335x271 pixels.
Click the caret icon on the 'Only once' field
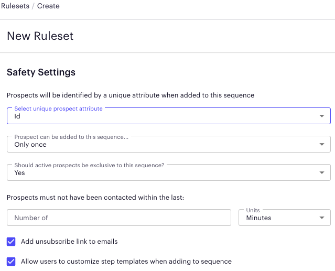coord(321,145)
